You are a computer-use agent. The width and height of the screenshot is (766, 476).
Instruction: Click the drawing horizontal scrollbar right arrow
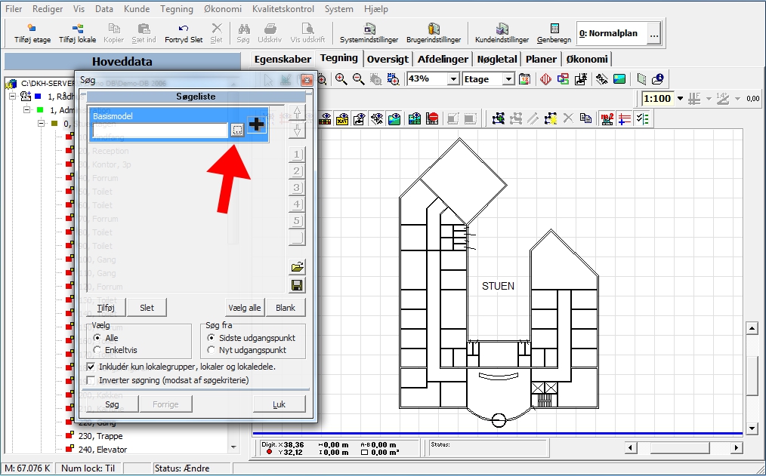tap(737, 447)
